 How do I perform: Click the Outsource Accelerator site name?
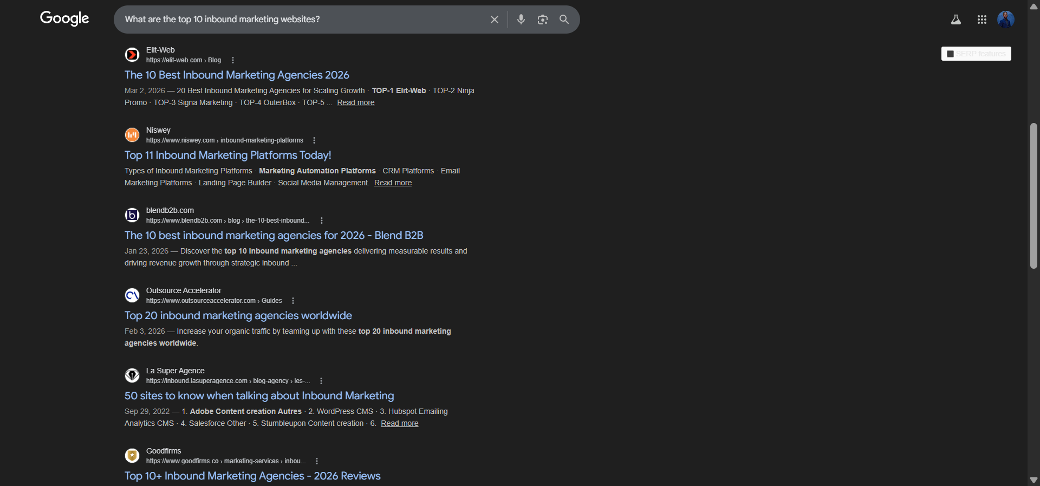click(184, 290)
